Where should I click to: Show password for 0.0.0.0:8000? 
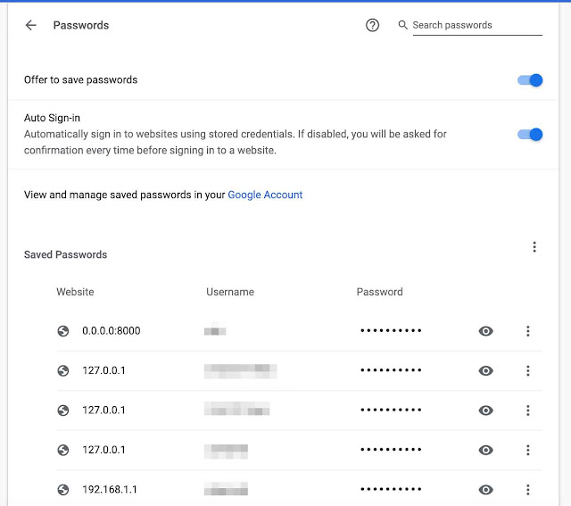(x=485, y=331)
